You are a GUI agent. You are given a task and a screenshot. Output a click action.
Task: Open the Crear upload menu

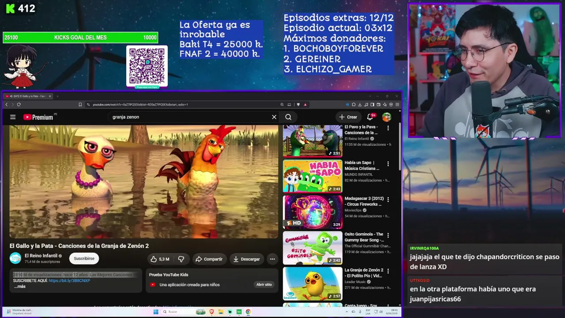coord(348,117)
